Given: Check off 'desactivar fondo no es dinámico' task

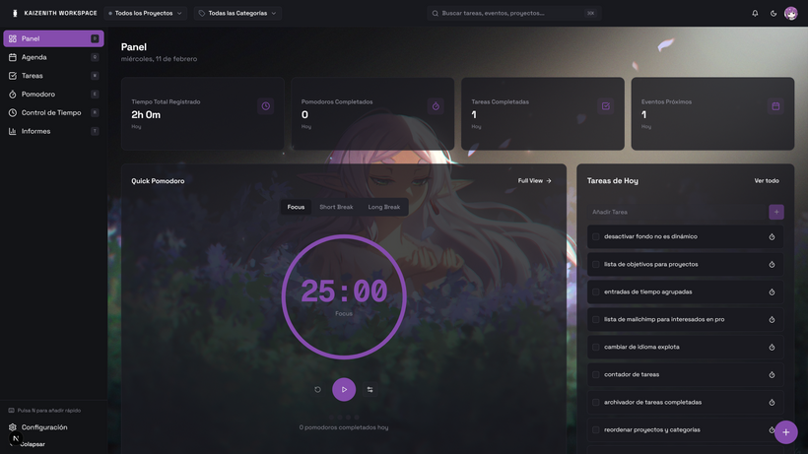Looking at the screenshot, I should (596, 236).
